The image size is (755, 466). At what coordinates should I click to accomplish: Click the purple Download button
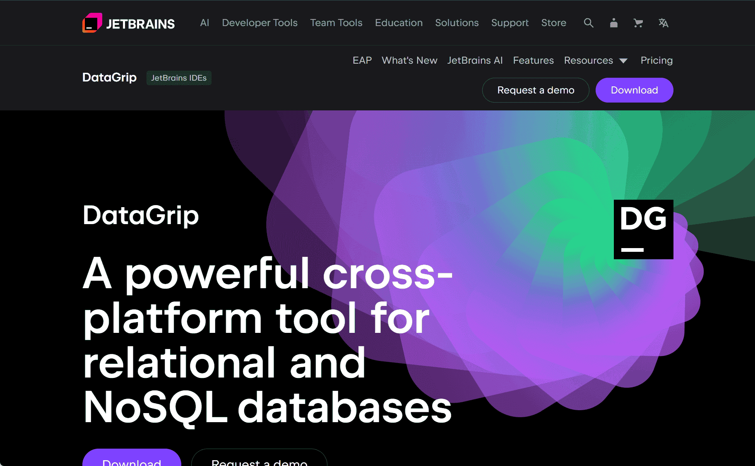[634, 90]
